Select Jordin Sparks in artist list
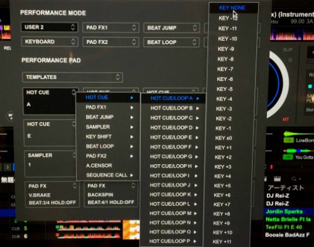 pos(284,211)
